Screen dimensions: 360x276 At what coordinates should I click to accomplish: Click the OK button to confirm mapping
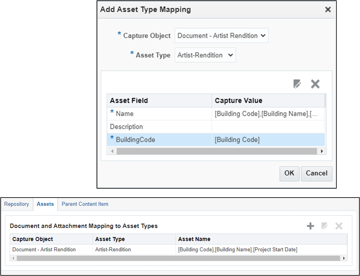(x=289, y=174)
